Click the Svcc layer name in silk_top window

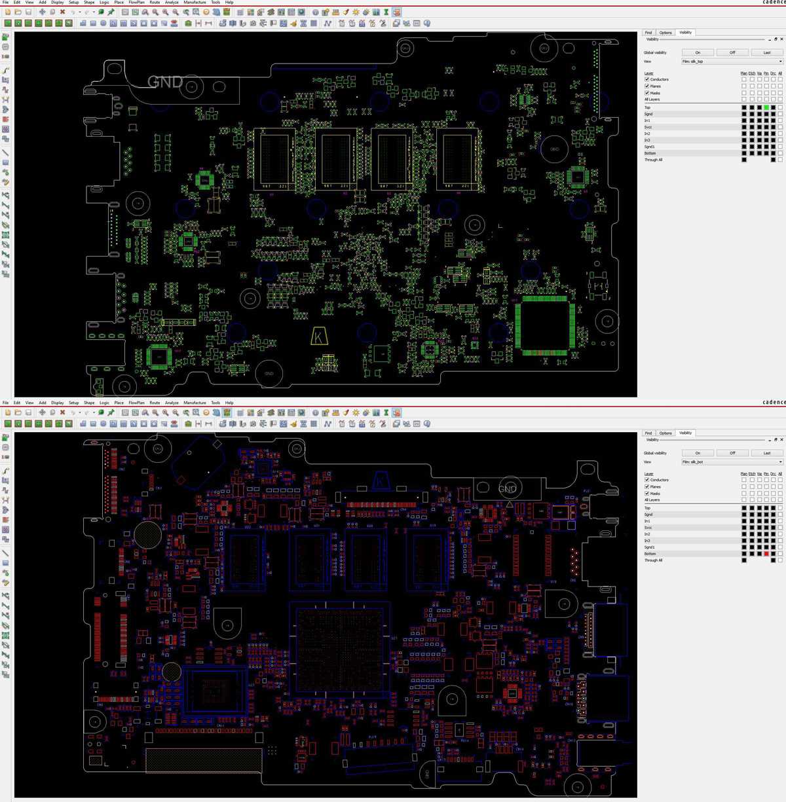648,127
